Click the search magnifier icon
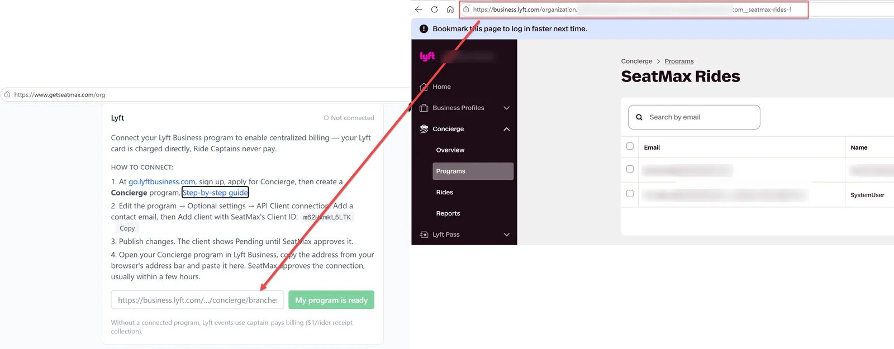 639,117
